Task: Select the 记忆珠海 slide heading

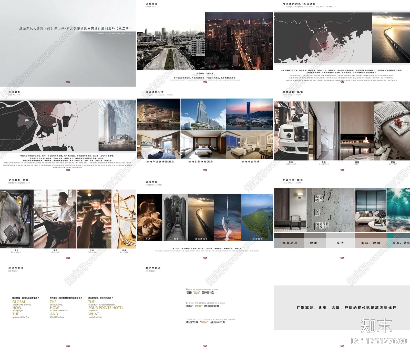Action: [x=152, y=4]
